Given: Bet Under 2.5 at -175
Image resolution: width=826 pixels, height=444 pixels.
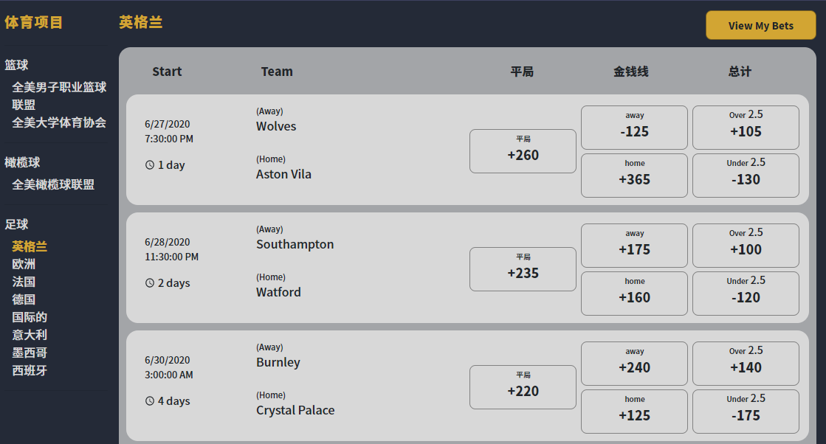Looking at the screenshot, I should click(x=746, y=412).
